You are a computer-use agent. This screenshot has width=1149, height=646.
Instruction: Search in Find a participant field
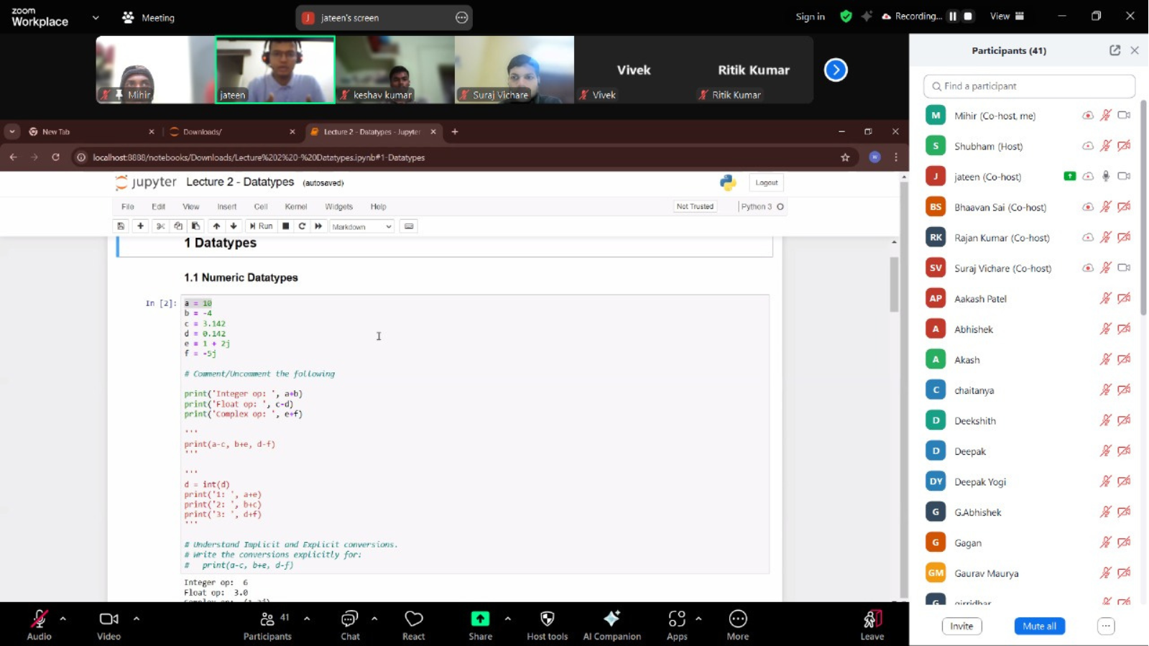pos(1029,86)
